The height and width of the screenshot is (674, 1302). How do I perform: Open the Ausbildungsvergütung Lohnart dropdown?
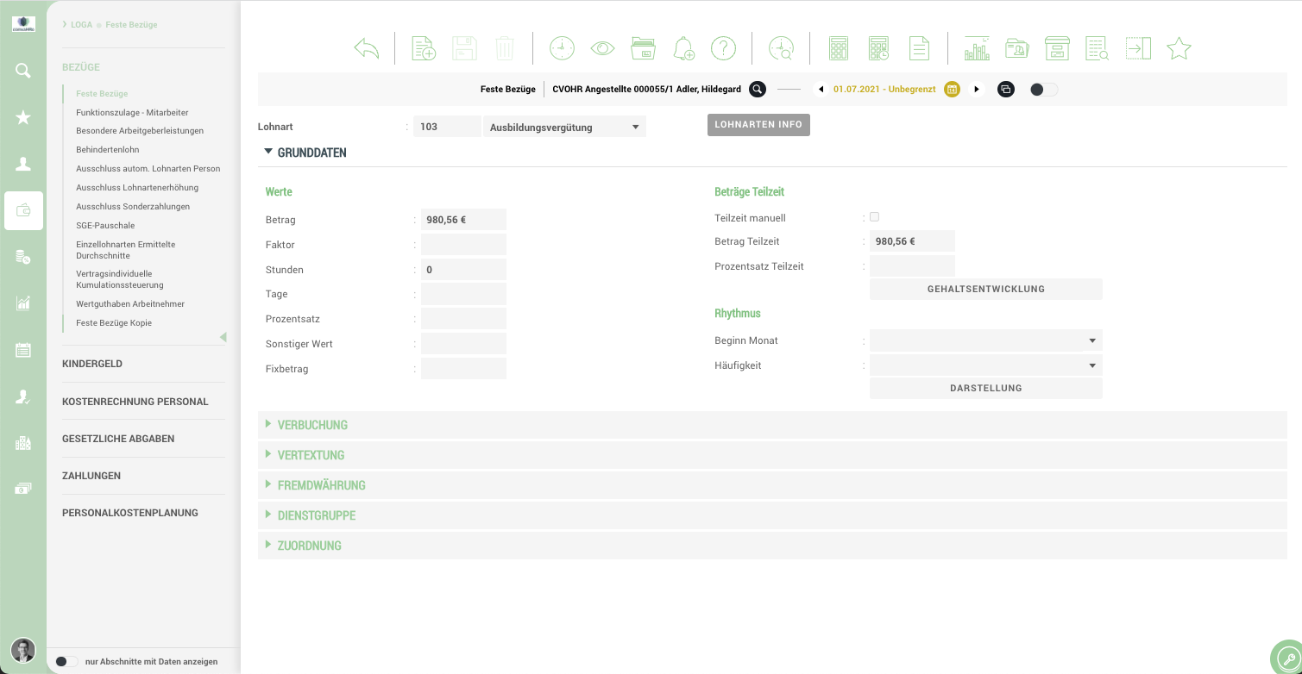[564, 127]
